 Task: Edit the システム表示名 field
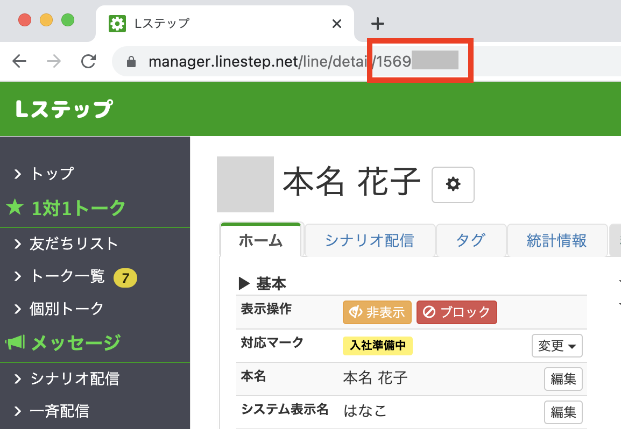point(563,412)
